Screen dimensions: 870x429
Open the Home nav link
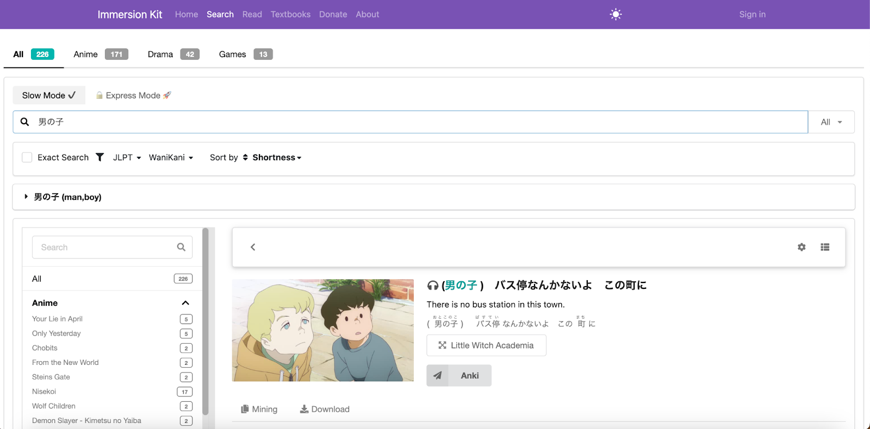point(187,15)
